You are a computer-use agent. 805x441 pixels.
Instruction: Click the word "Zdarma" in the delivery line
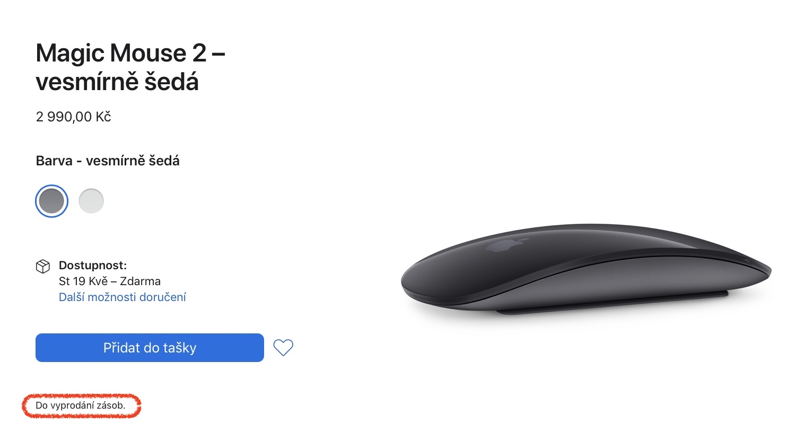point(140,281)
